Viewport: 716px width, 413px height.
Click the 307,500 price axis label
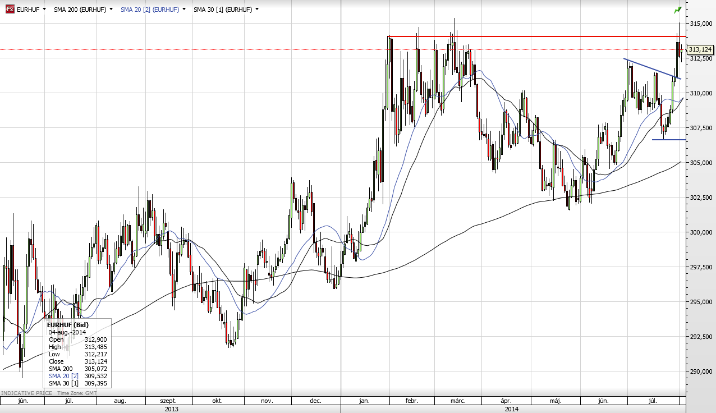pyautogui.click(x=701, y=128)
